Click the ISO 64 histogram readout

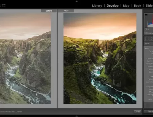tap(147, 29)
